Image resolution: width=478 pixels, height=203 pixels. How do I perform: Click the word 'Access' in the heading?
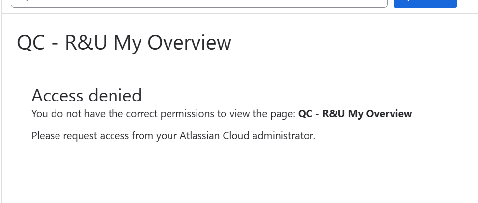[x=57, y=95]
